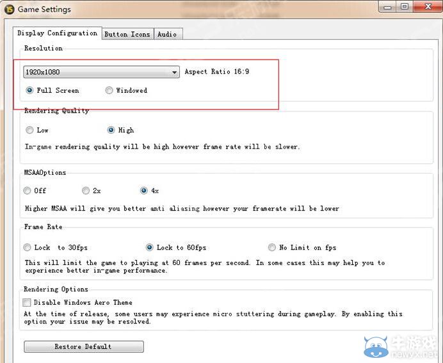Switch to the Display Configuration tab
This screenshot has height=363, width=443.
point(58,33)
